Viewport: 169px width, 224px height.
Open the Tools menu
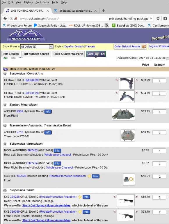(x=55, y=2)
